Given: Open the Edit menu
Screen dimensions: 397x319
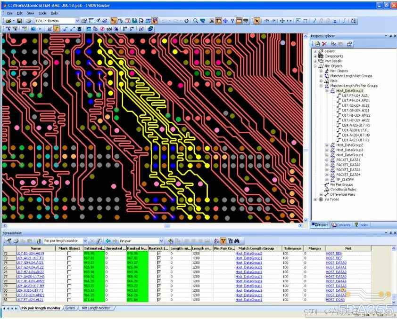Looking at the screenshot, I should coord(19,13).
